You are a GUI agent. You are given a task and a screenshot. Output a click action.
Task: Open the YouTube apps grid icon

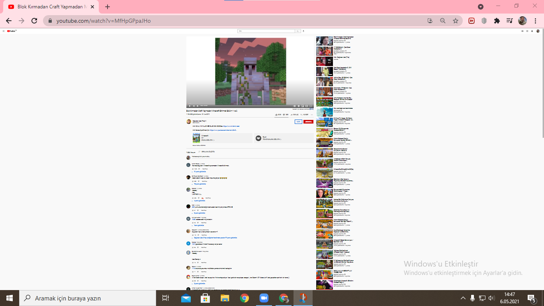click(527, 31)
